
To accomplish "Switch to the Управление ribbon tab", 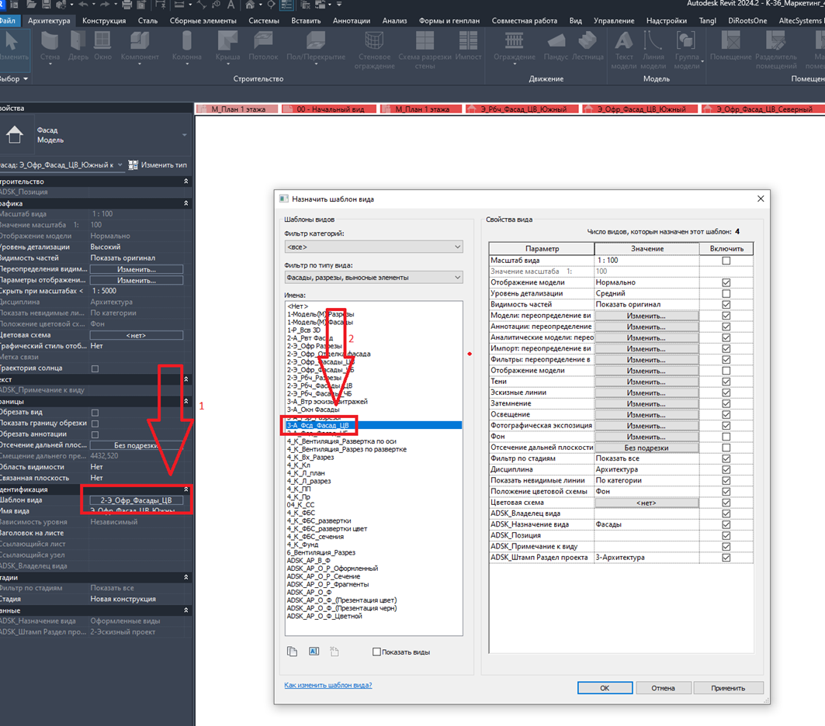I will [x=614, y=20].
